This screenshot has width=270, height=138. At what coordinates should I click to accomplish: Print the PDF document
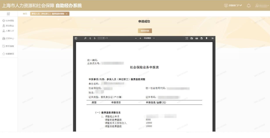coord(196,38)
